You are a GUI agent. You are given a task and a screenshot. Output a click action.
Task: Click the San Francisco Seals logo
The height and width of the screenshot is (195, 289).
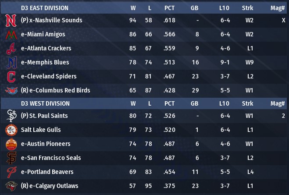(11, 158)
